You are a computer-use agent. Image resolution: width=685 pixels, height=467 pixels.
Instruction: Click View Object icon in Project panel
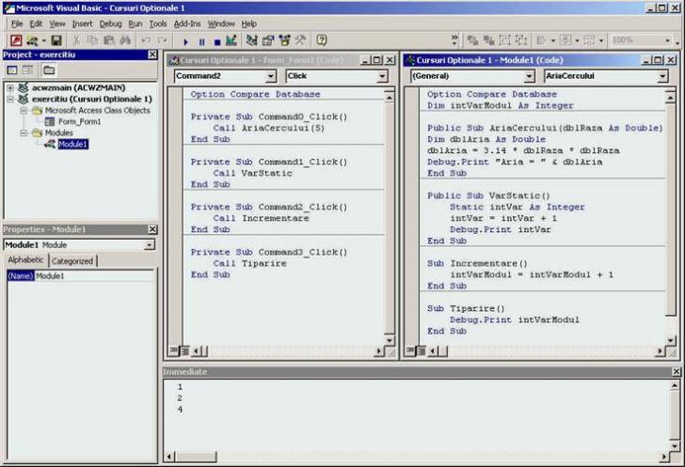coord(28,70)
